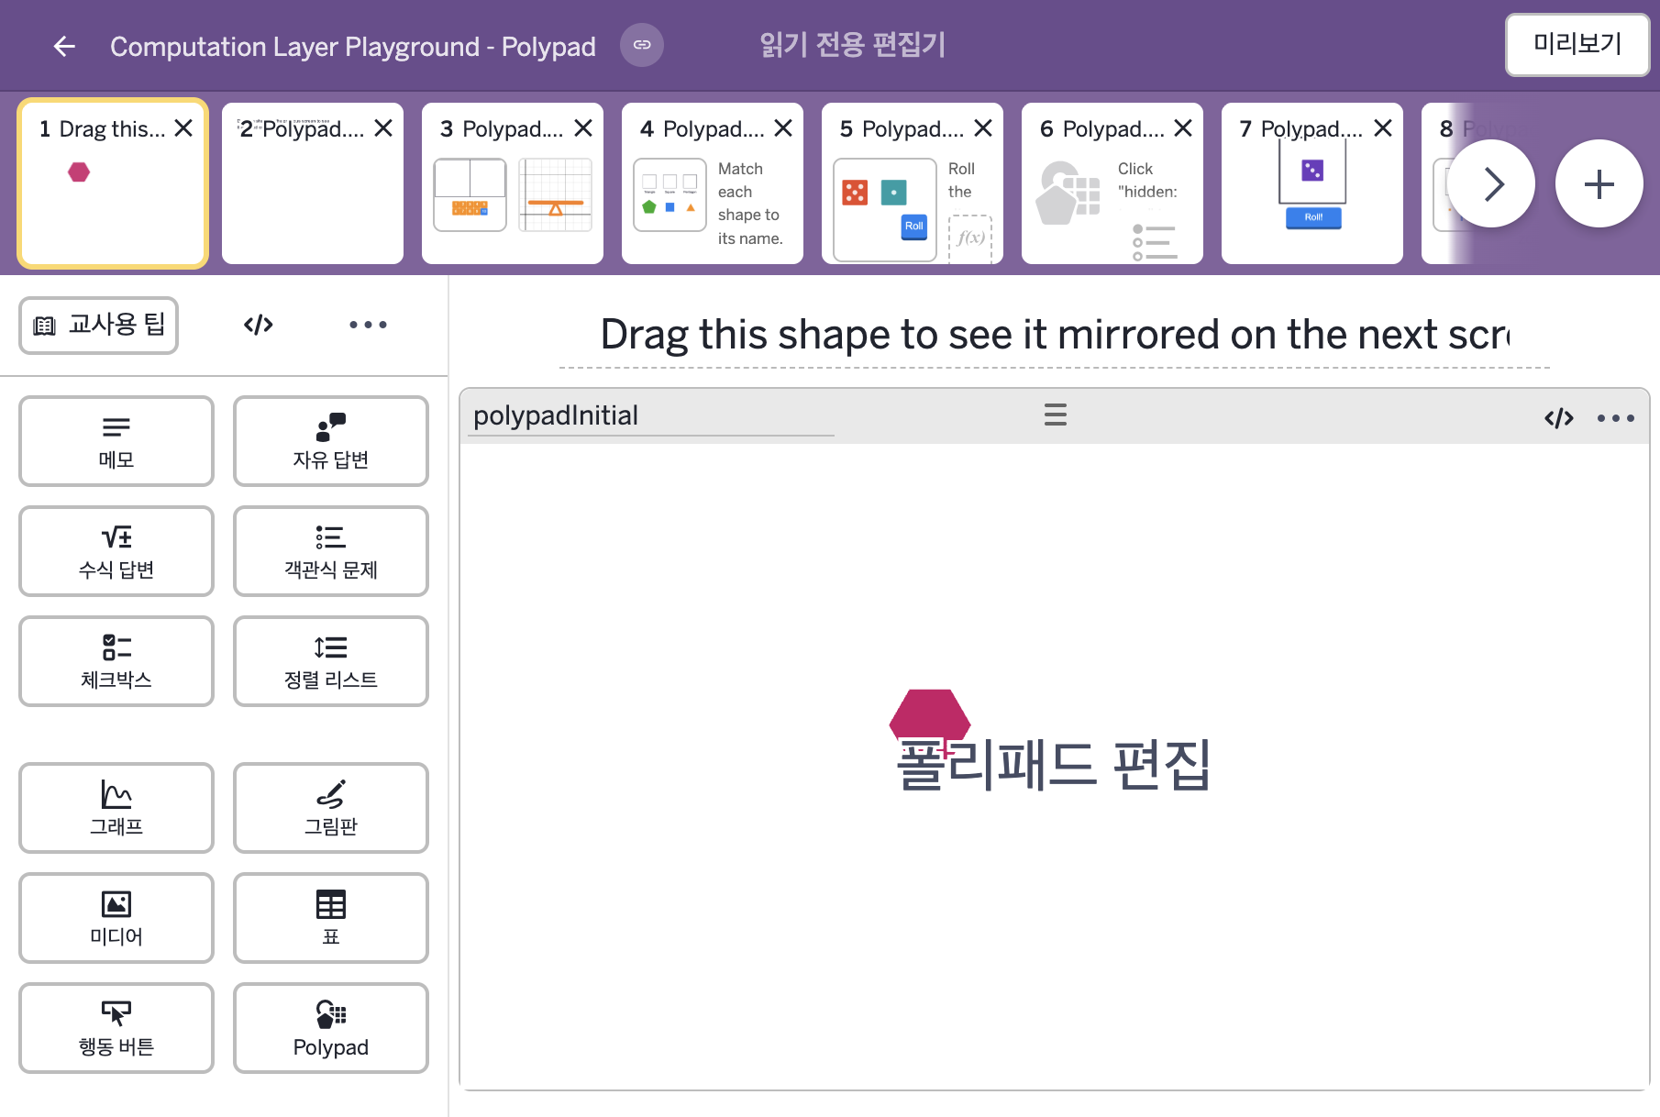Delete screen 2 with its X

coord(383,128)
